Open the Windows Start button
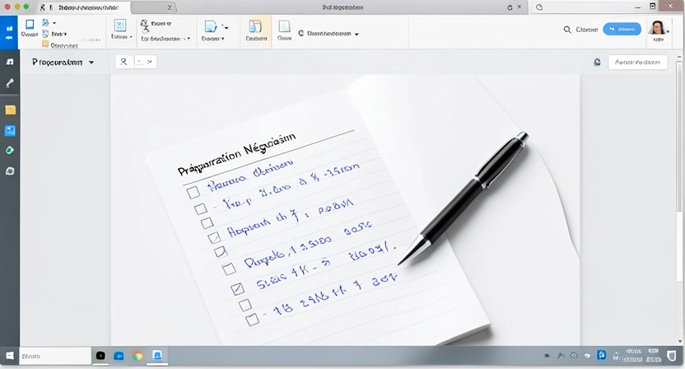 coord(10,356)
